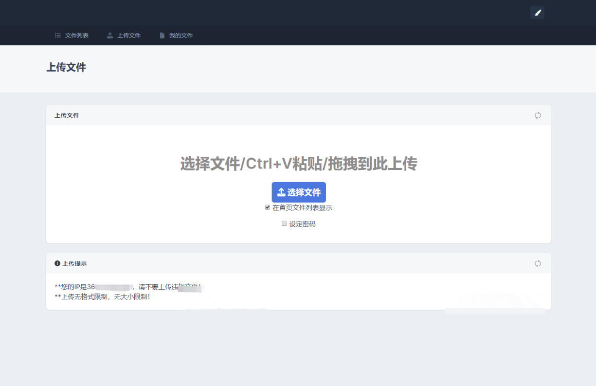The image size is (596, 386).
Task: Enable the 设定密码 checkbox
Action: point(284,224)
